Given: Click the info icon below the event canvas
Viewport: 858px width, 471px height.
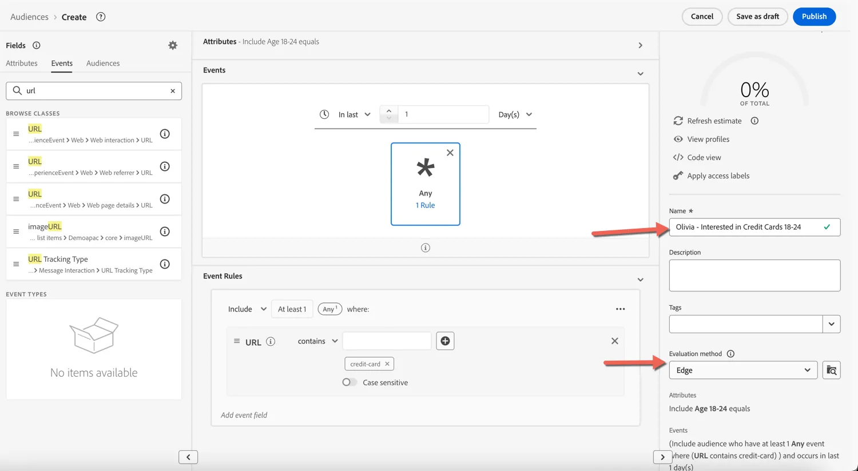Looking at the screenshot, I should (426, 248).
